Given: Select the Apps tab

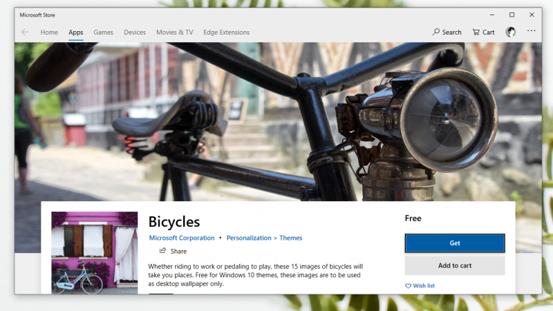Looking at the screenshot, I should (76, 32).
